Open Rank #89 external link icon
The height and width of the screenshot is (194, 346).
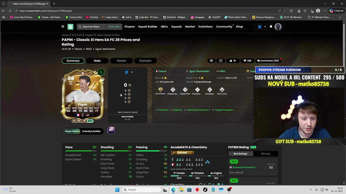point(242,173)
